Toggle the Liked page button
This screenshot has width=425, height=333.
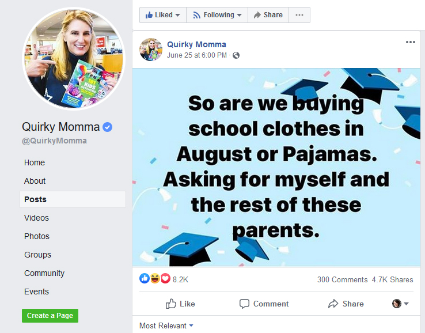[x=163, y=15]
